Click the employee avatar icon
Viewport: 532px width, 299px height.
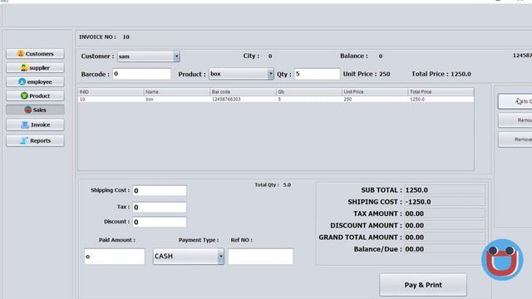point(22,81)
